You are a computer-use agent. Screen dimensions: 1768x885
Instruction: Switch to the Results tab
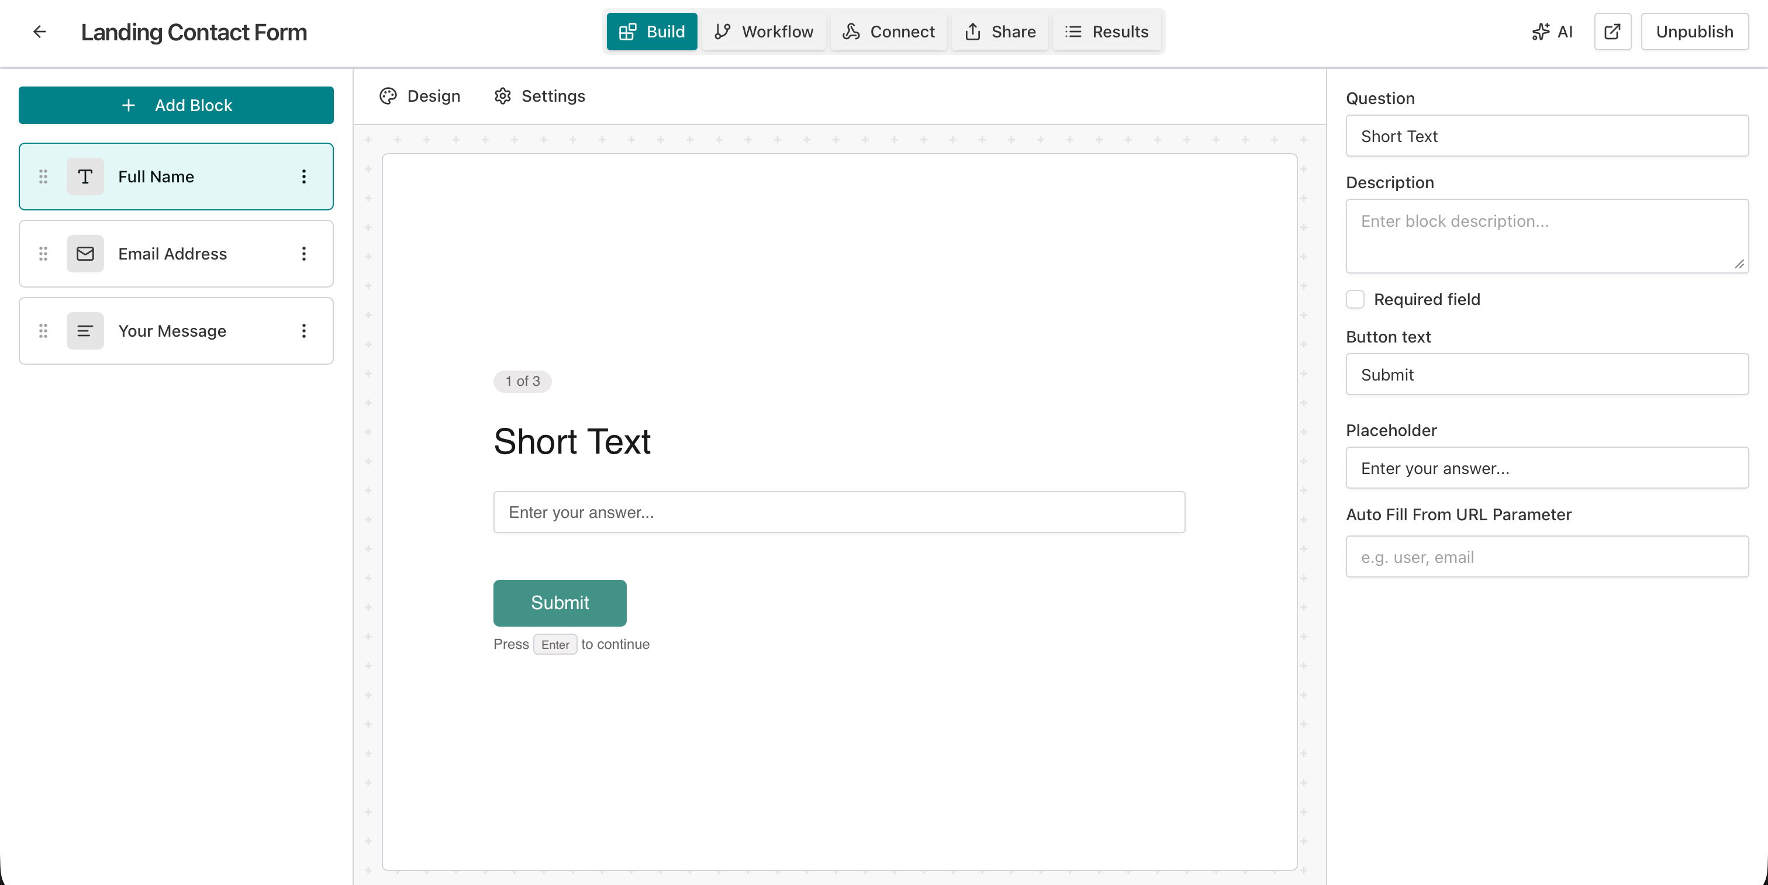coord(1107,32)
